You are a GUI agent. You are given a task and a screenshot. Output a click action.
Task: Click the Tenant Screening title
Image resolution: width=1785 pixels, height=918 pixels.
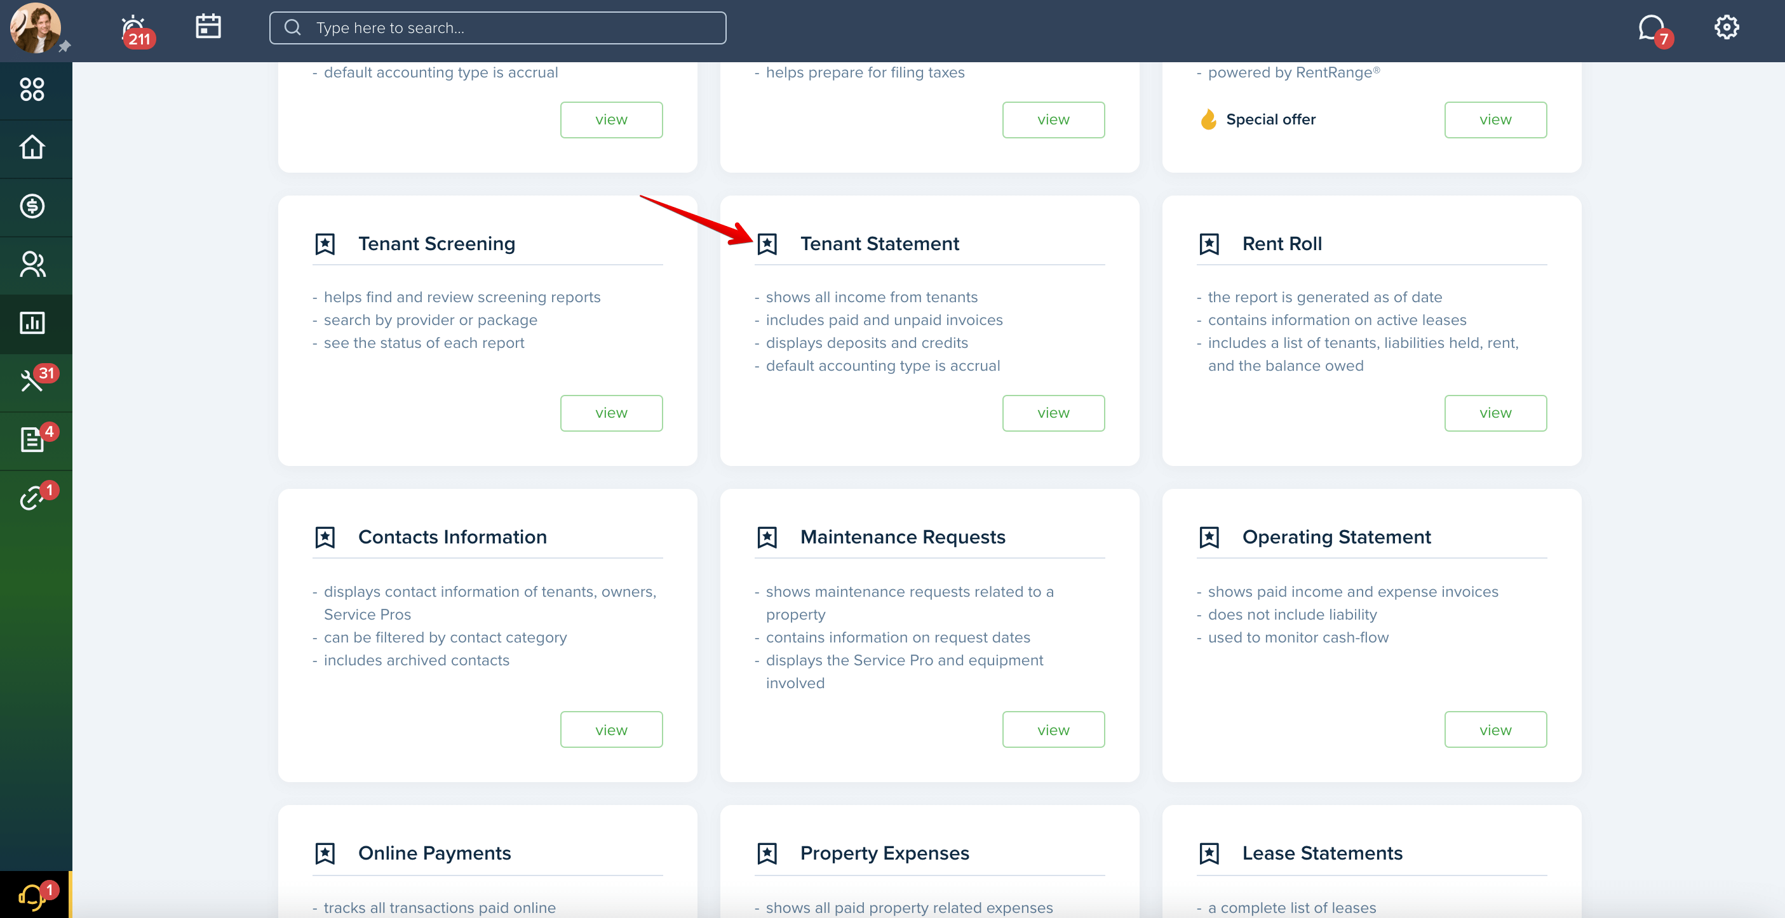click(x=436, y=244)
